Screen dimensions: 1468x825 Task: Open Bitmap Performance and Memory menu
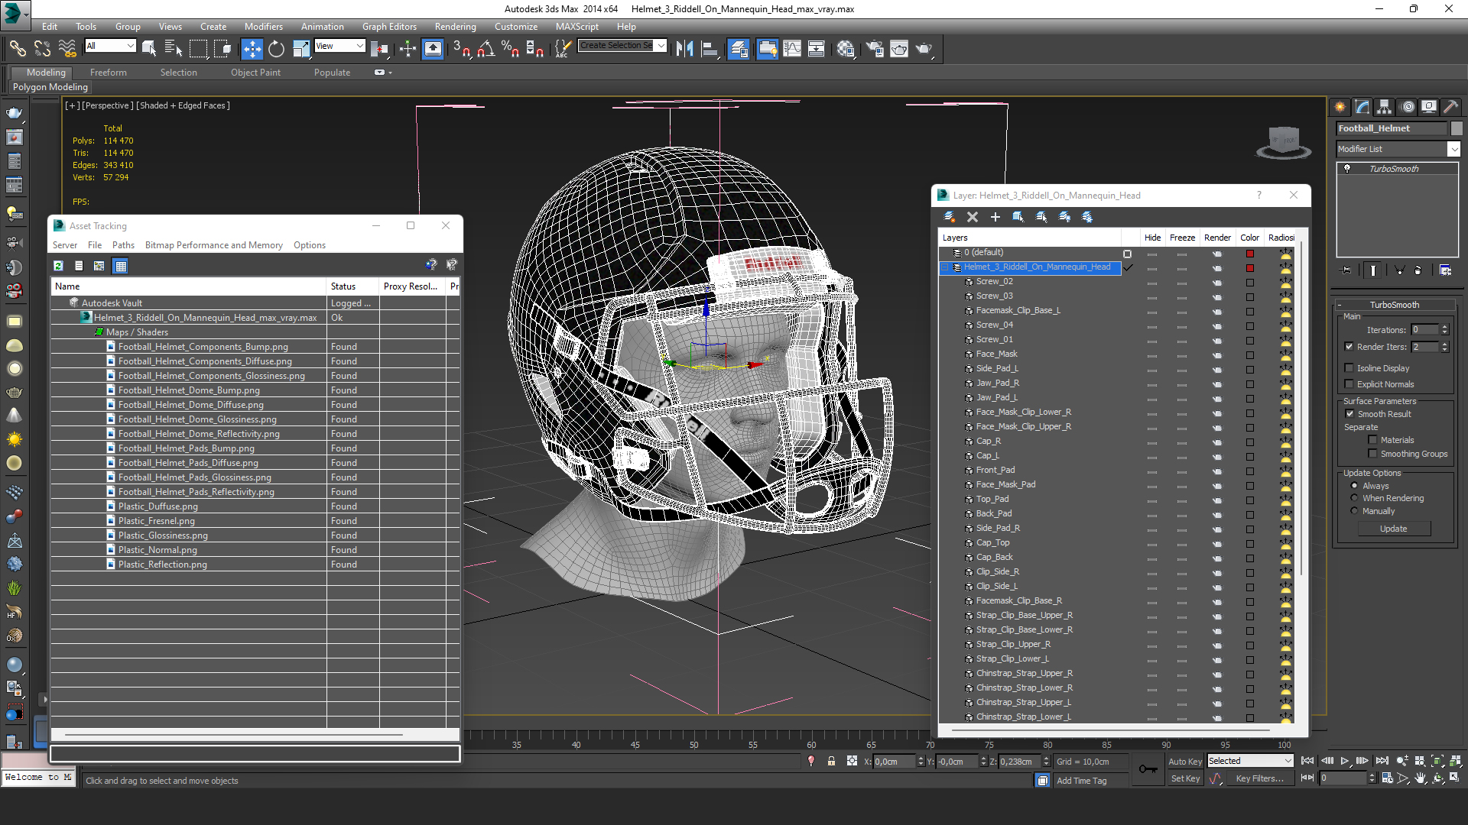213,245
